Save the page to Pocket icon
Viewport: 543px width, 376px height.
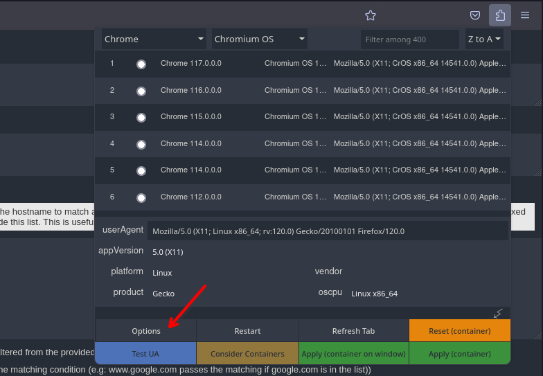pos(475,15)
